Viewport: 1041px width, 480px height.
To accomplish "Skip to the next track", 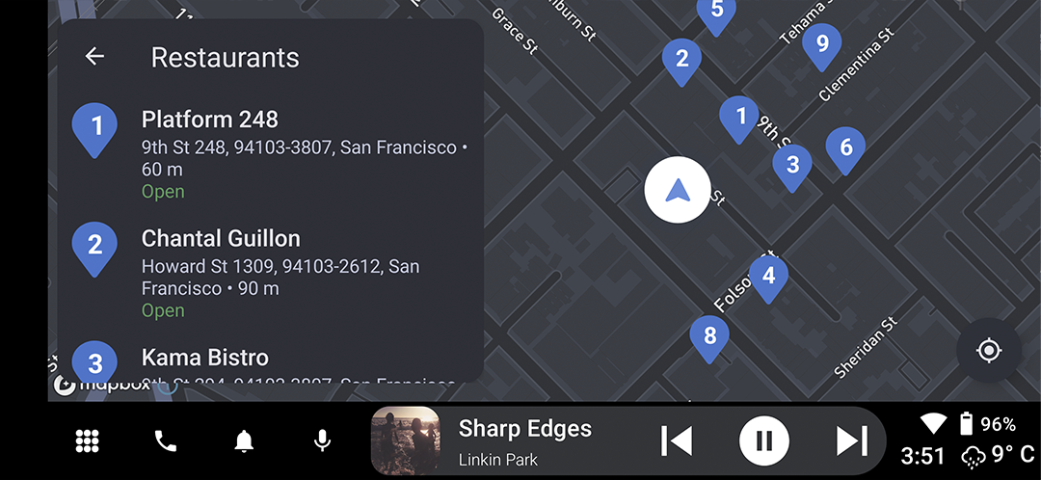I will (852, 440).
